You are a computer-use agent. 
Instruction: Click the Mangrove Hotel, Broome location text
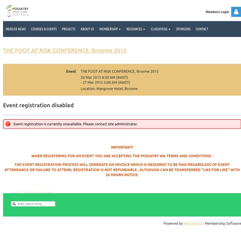pyautogui.click(x=109, y=89)
